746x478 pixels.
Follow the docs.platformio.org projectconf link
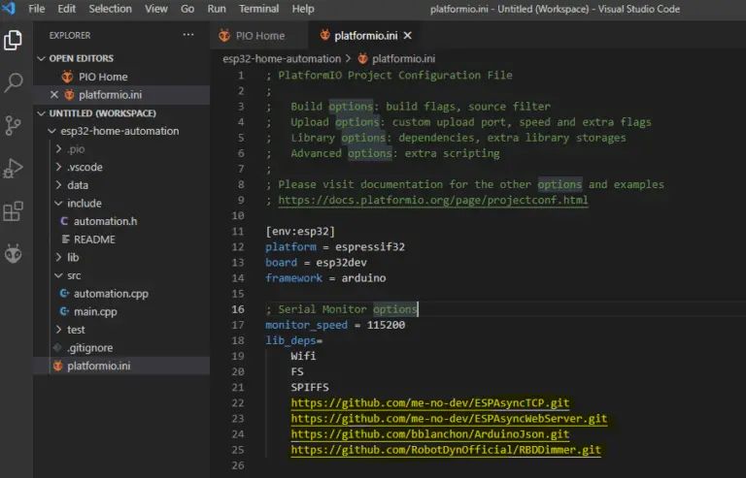coord(432,201)
